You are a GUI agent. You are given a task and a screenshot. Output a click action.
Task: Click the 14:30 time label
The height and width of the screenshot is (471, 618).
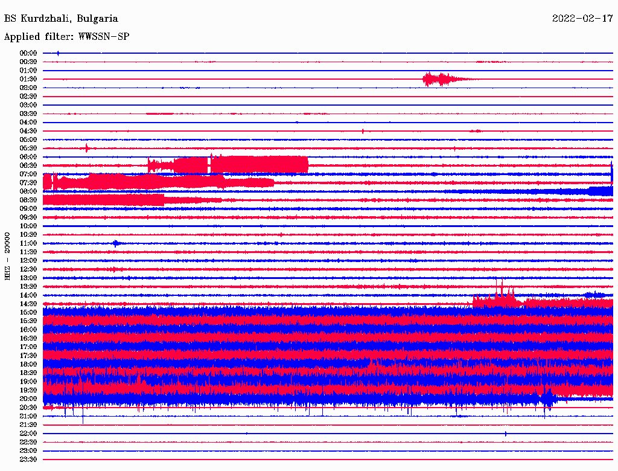pos(28,304)
